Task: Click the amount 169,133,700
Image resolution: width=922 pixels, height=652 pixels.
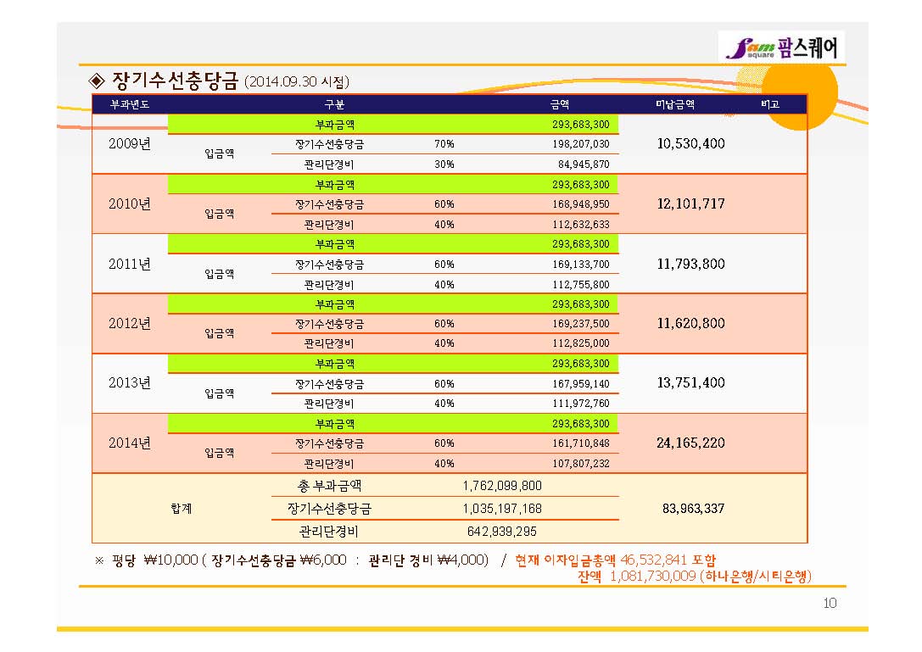Action: point(580,264)
